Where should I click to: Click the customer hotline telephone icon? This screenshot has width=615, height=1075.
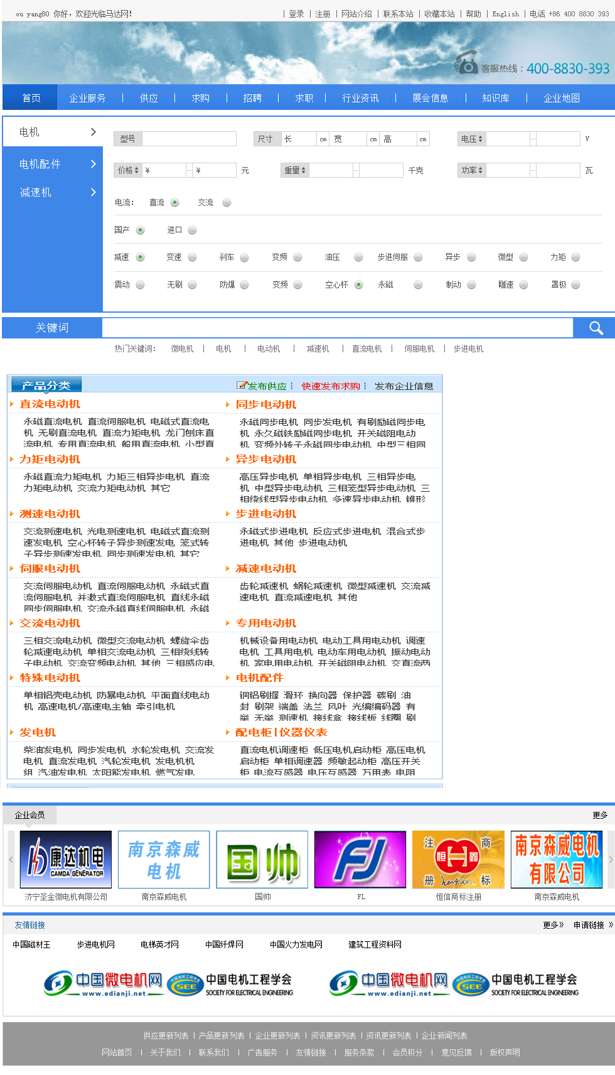(x=466, y=63)
